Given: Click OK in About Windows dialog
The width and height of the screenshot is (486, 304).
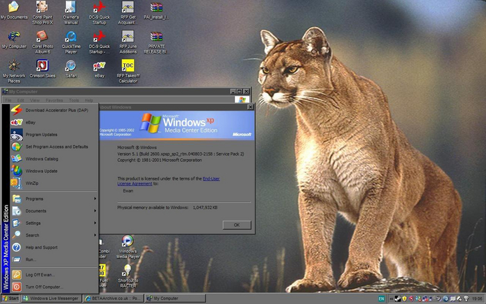Looking at the screenshot, I should coord(237,225).
